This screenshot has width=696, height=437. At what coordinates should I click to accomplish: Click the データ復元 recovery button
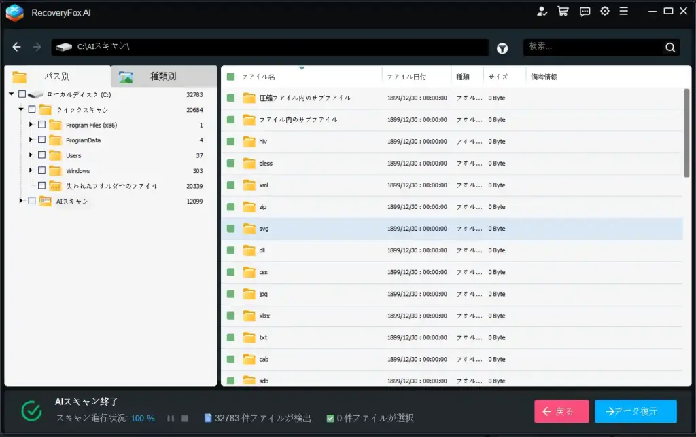click(635, 411)
